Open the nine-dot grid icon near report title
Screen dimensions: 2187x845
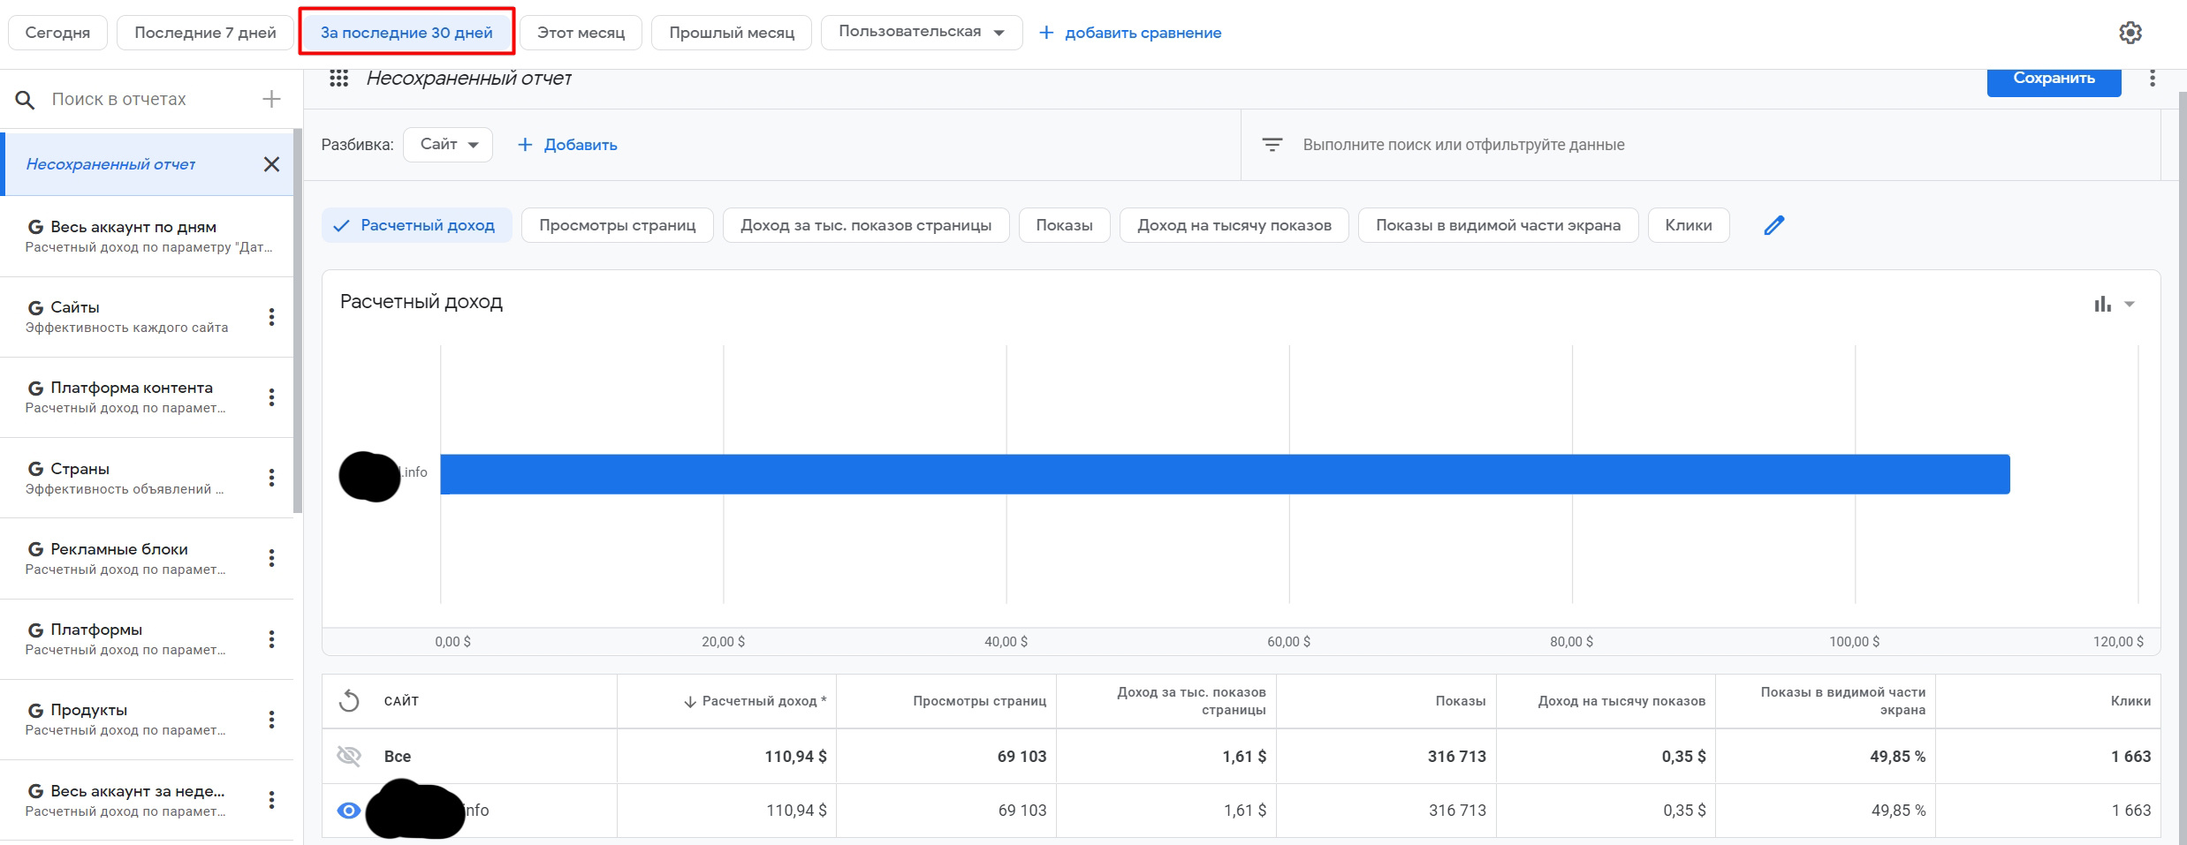338,79
